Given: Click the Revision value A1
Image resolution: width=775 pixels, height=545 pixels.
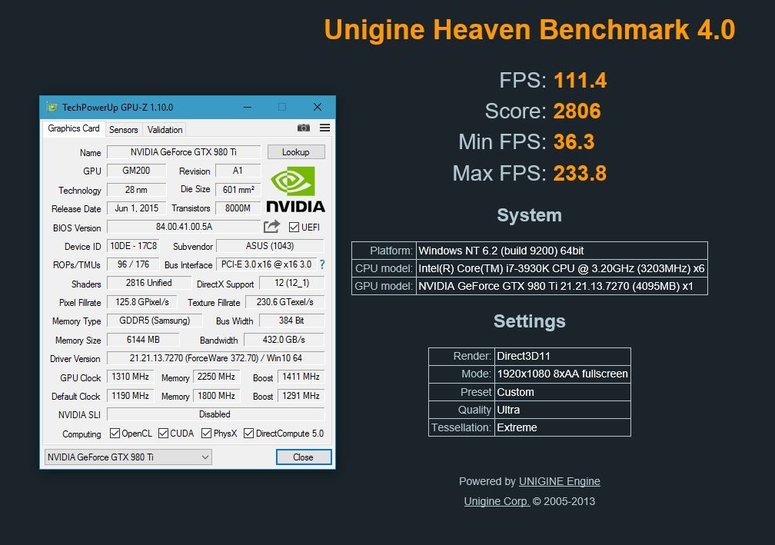Looking at the screenshot, I should (238, 171).
